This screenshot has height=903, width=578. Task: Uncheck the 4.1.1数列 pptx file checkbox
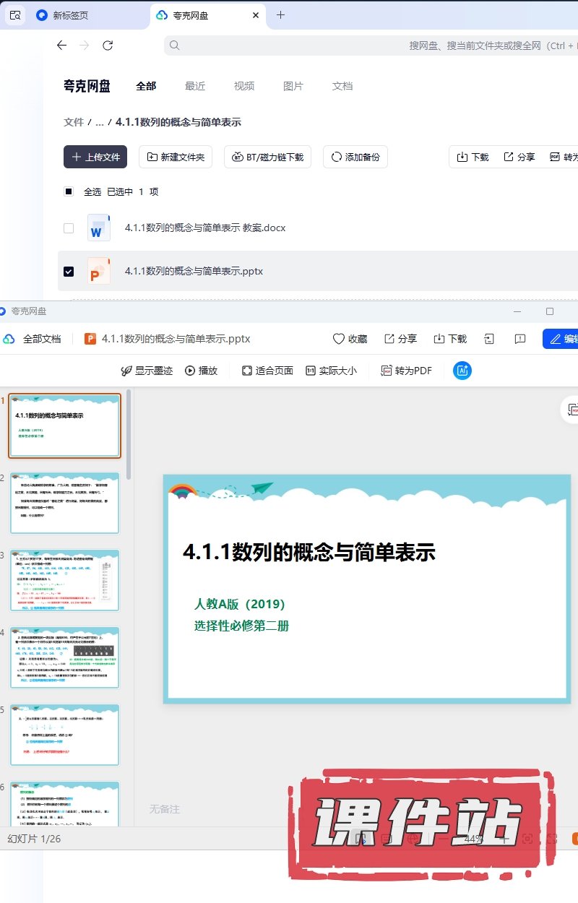pos(69,272)
